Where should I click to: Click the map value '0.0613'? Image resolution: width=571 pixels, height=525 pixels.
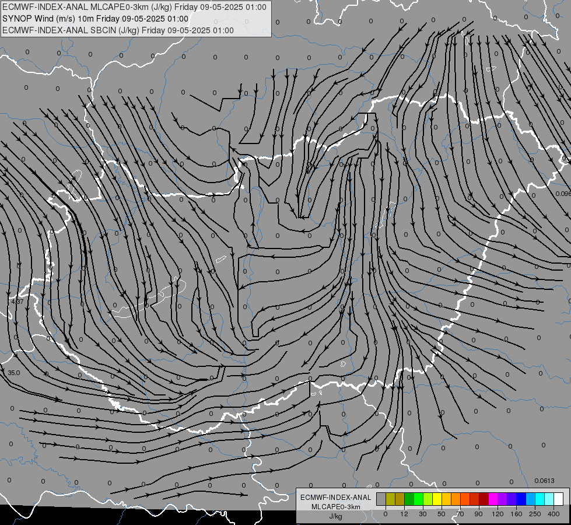[544, 481]
